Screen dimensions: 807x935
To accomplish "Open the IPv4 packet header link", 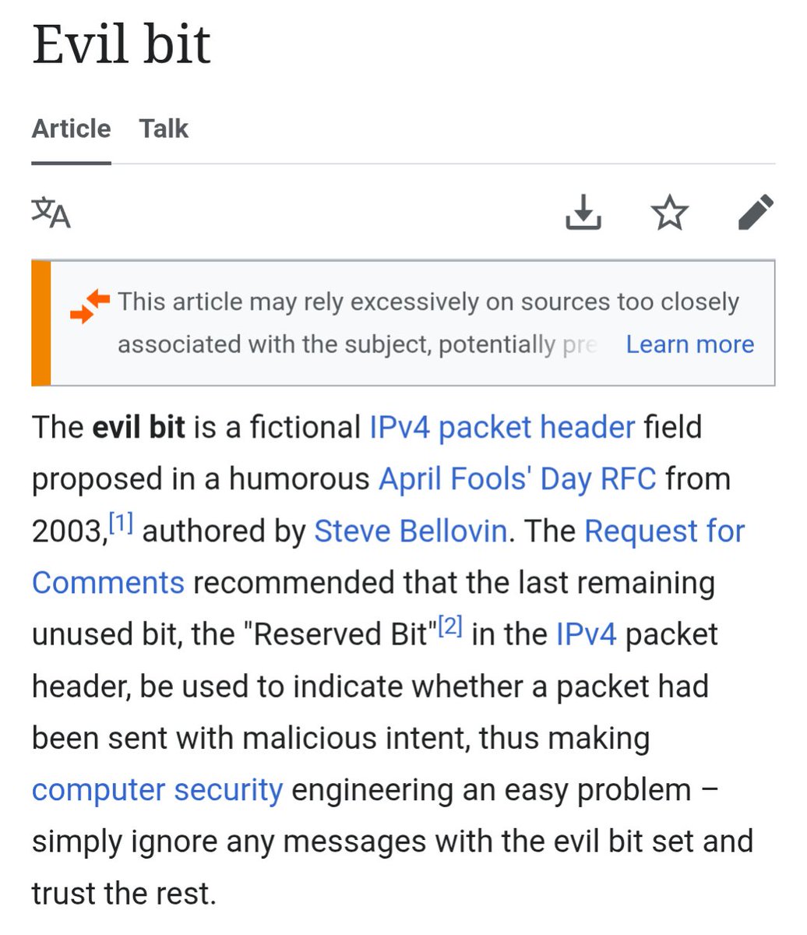I will click(x=502, y=428).
